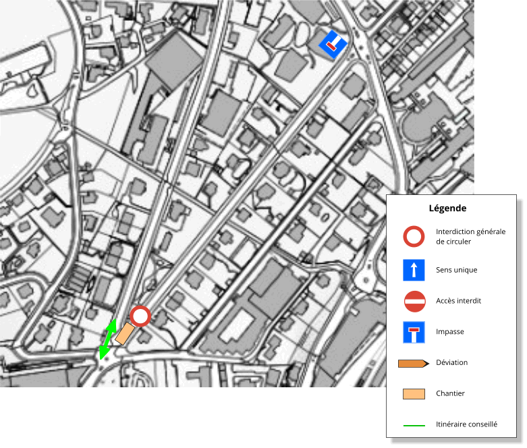Click legend Accès interdit red sign
This screenshot has height=448, width=527.
pos(414,302)
